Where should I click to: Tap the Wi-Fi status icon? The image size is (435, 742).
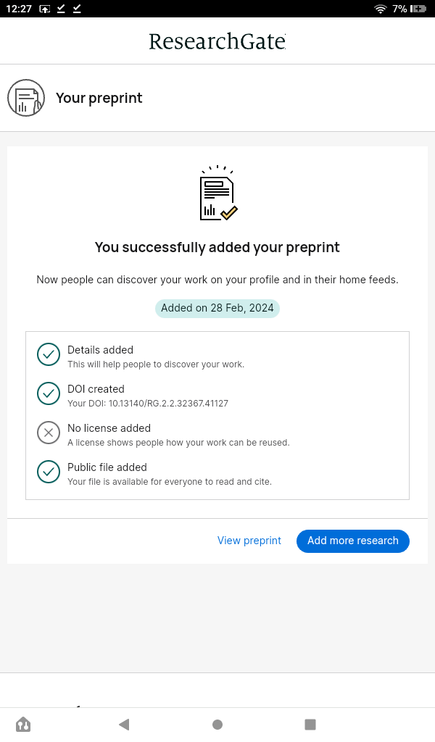[381, 9]
